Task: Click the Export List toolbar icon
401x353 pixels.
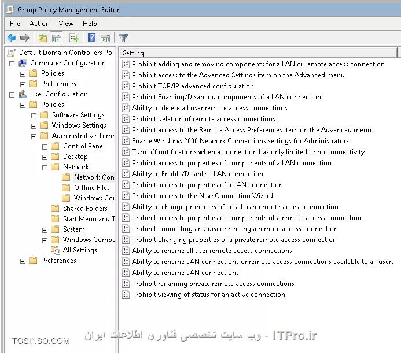Action: 74,38
